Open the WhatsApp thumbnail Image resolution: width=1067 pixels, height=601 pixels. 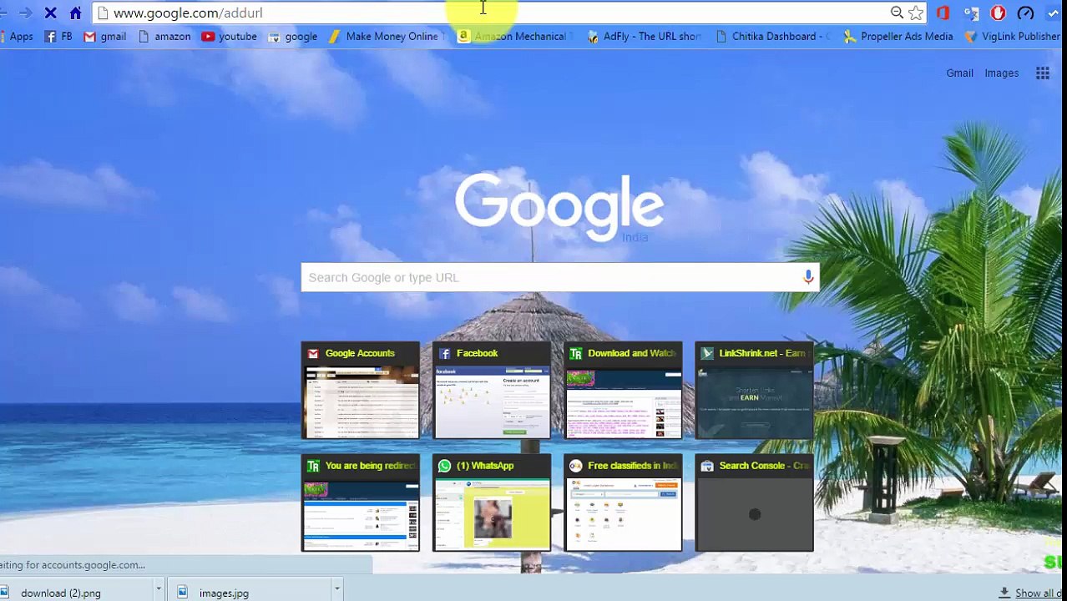click(492, 503)
